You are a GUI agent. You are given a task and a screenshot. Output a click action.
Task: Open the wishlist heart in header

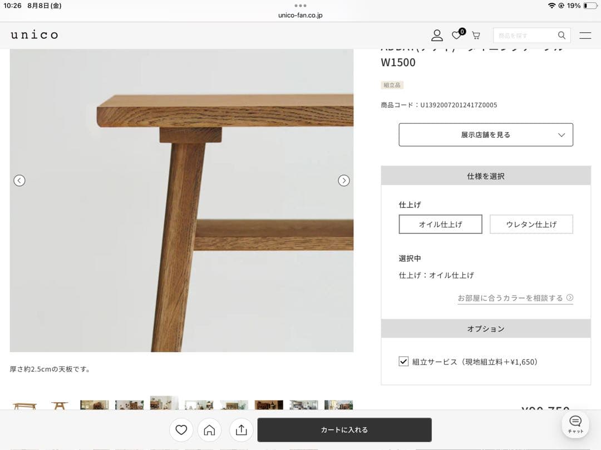(x=456, y=36)
